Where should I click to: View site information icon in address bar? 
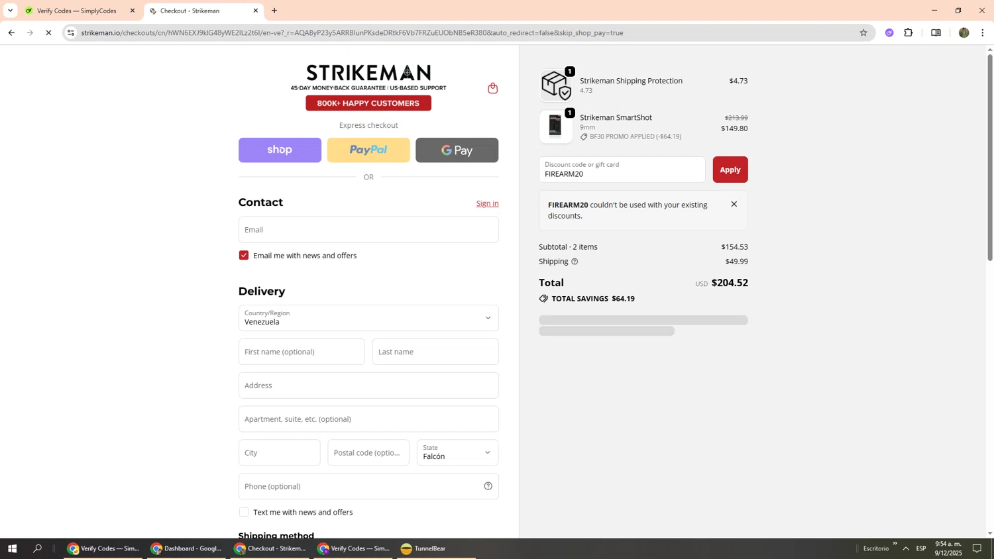point(71,32)
